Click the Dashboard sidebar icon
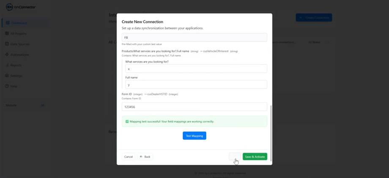This screenshot has height=178, width=389. [x=7, y=23]
